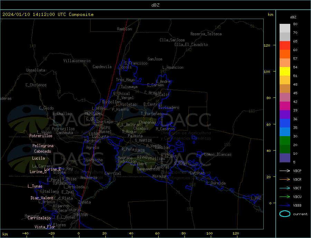Click the Reserva_Telteca map label
The width and height of the screenshot is (311, 238).
(x=206, y=34)
